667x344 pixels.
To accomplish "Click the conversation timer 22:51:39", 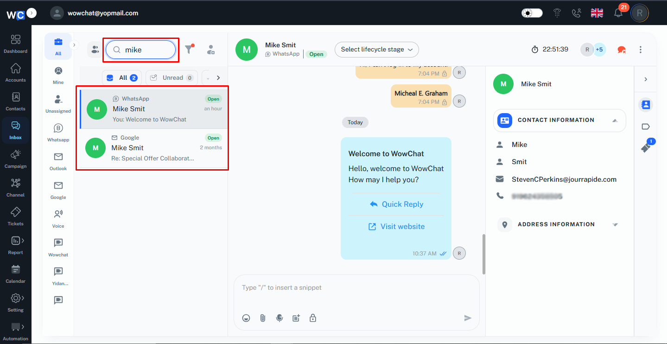I will click(550, 50).
